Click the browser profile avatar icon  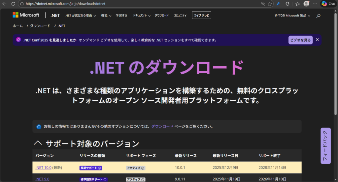306,4
